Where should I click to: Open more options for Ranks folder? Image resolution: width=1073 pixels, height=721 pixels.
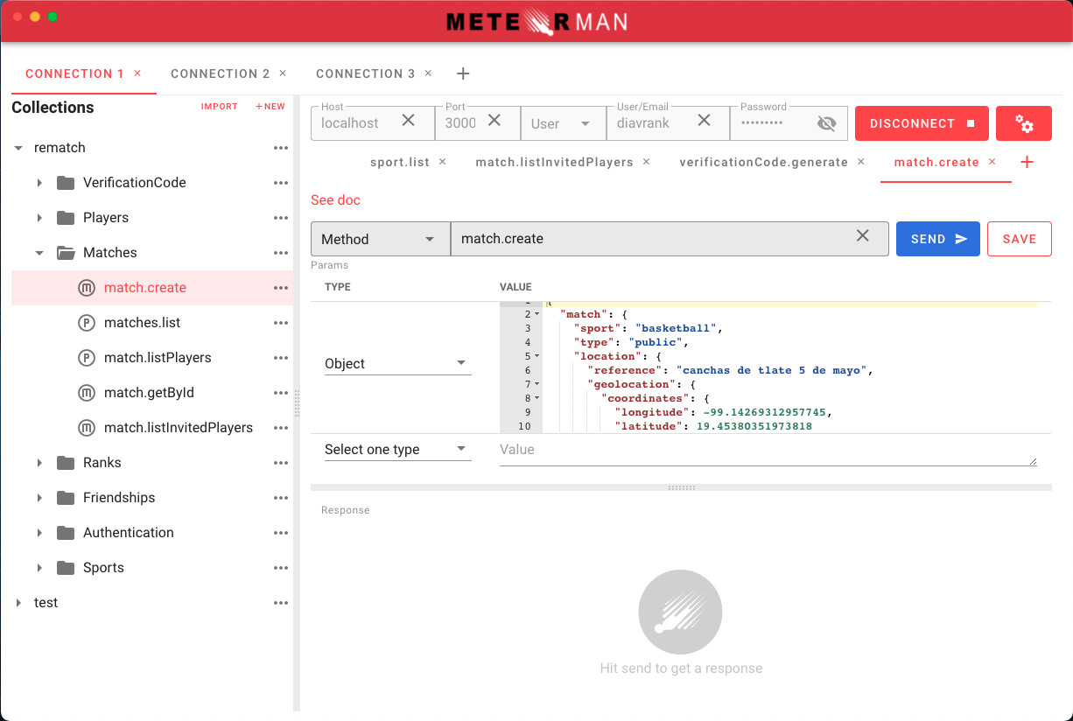tap(280, 463)
